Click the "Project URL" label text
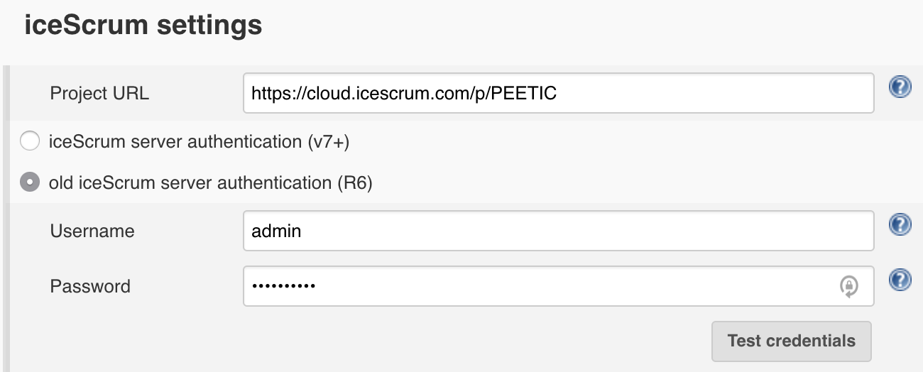Image resolution: width=923 pixels, height=372 pixels. [99, 94]
